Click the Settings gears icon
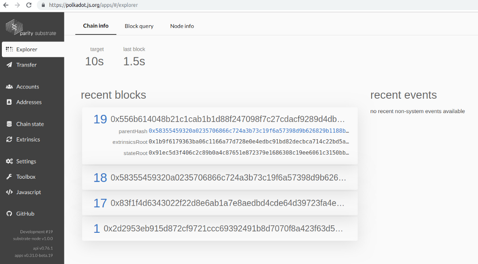478x264 pixels. point(9,161)
